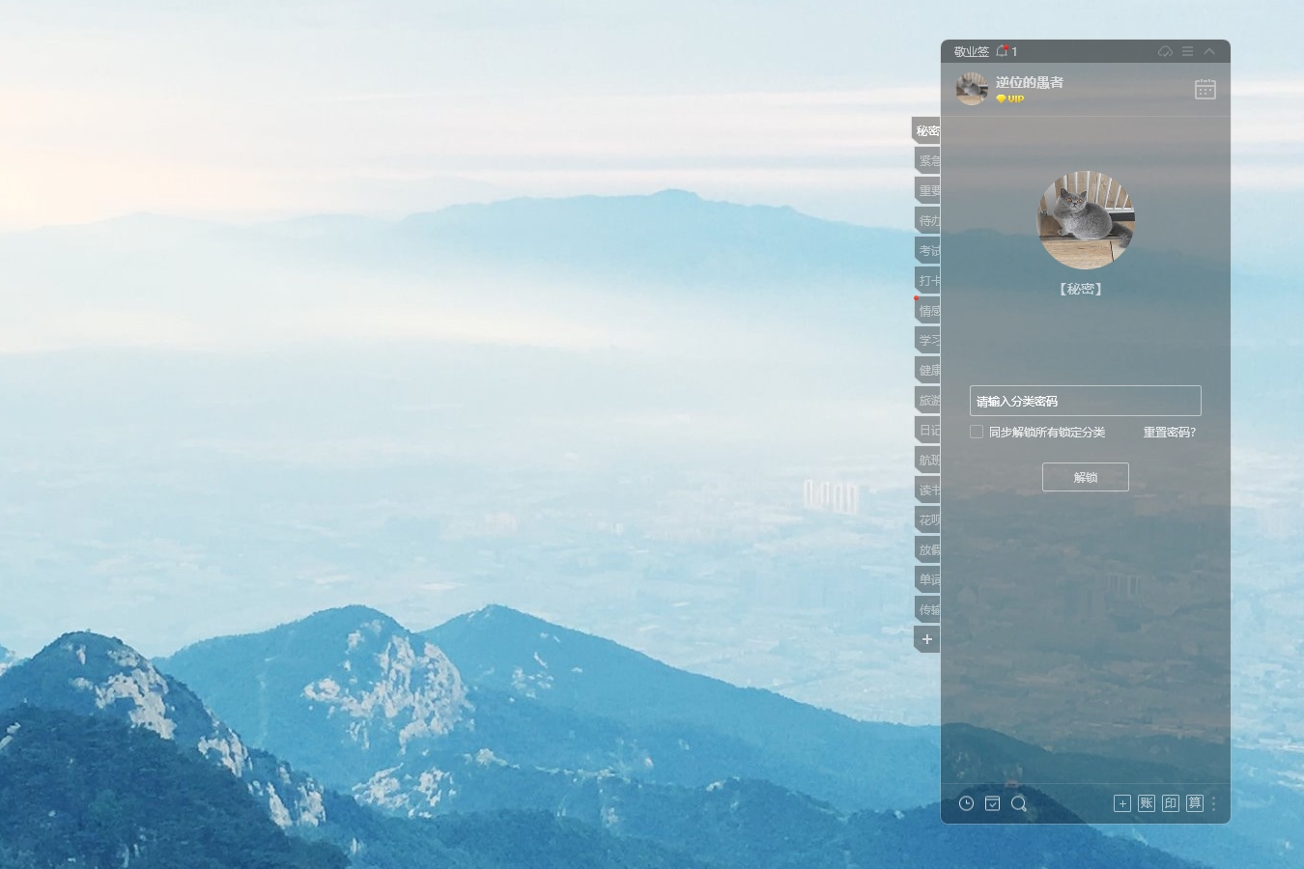Open the clock reminder icon
The width and height of the screenshot is (1304, 869).
(x=966, y=803)
